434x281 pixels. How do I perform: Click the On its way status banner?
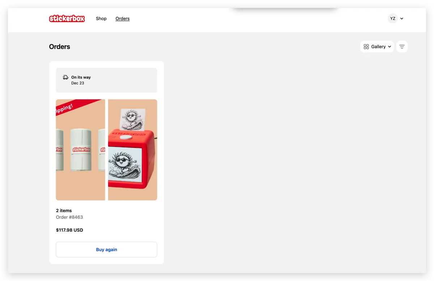point(106,80)
